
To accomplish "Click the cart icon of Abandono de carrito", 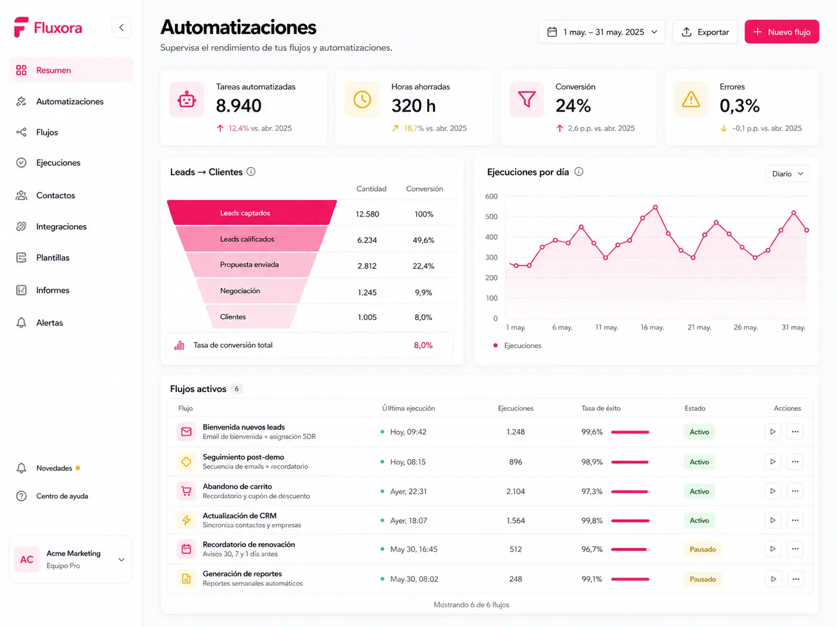I will pos(186,491).
